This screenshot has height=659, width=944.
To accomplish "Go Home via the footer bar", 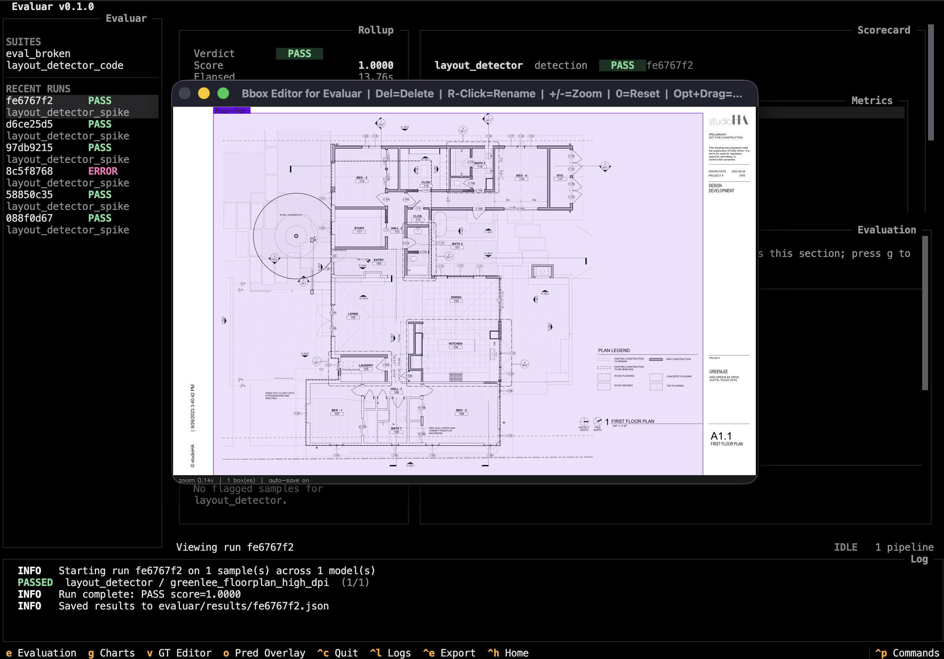I will pyautogui.click(x=508, y=653).
